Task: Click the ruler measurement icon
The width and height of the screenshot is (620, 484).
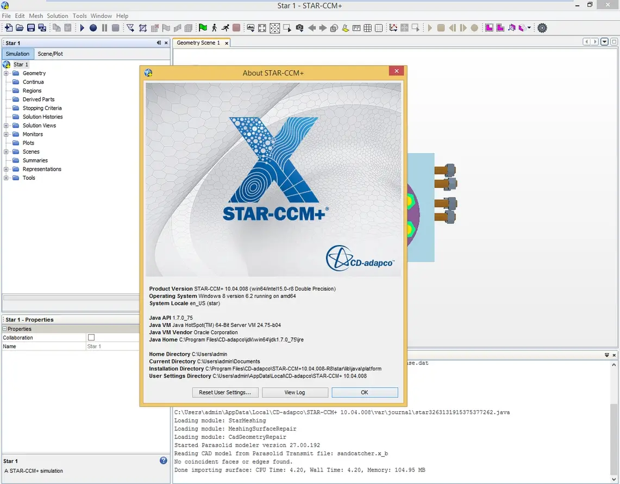Action: point(356,28)
